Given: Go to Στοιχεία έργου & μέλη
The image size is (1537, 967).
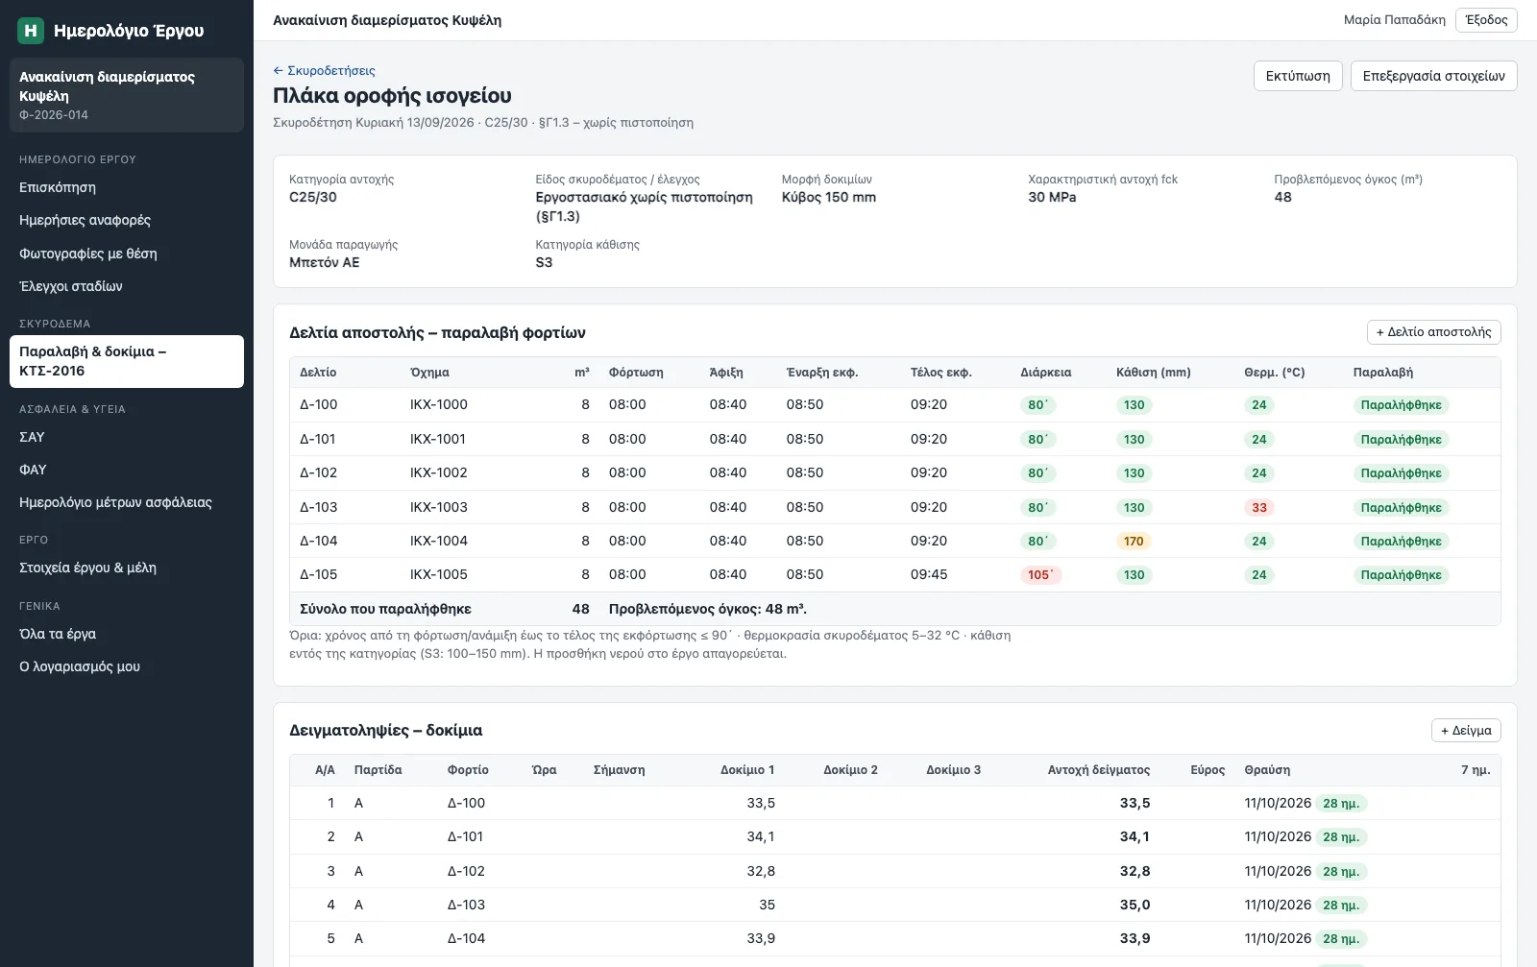Looking at the screenshot, I should [127, 568].
